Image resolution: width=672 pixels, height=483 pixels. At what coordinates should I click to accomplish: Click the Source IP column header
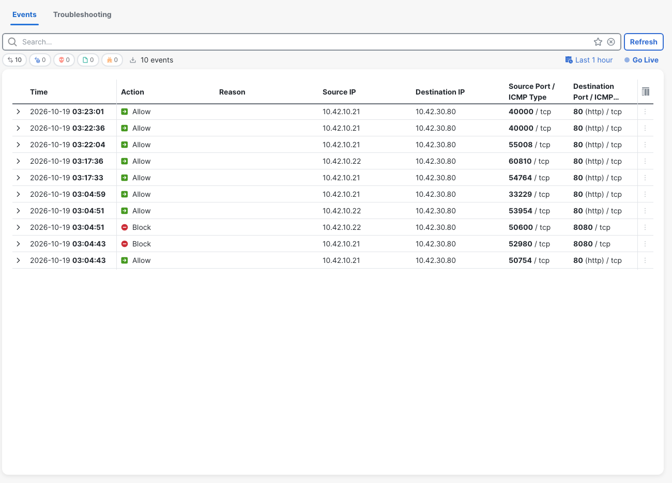(x=339, y=92)
